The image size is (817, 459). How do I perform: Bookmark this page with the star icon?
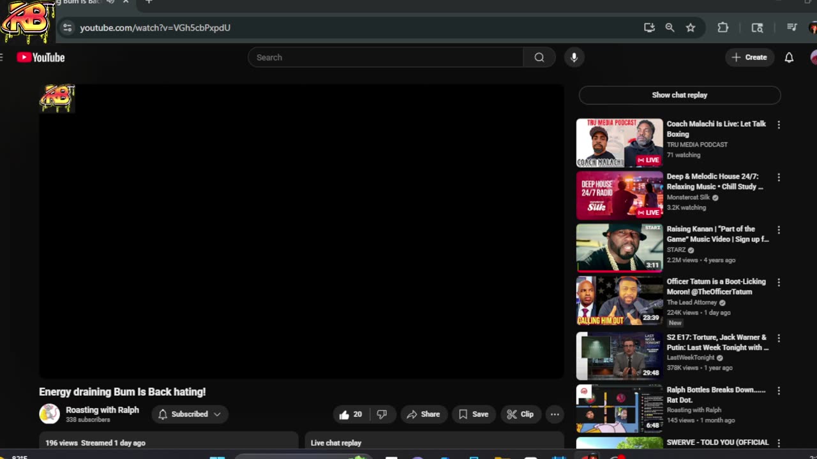pos(690,27)
